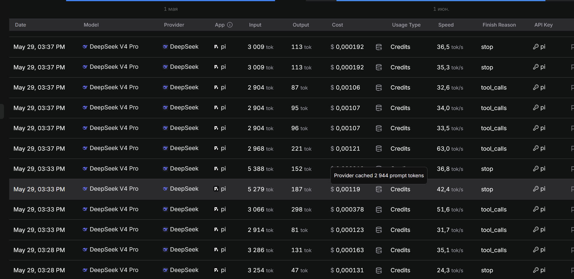Screen dimensions: 574x279
Task: Click the 35,3 tok/s speed value
Action: (x=450, y=67)
